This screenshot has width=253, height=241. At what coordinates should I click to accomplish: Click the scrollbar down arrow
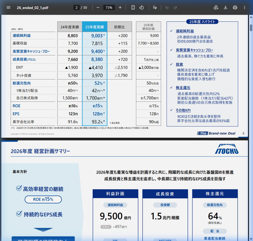(251, 239)
